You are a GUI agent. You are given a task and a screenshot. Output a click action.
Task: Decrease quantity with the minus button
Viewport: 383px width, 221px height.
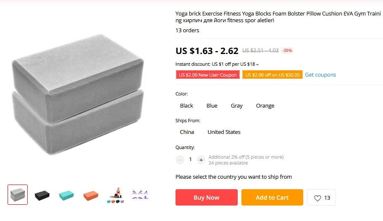click(180, 160)
